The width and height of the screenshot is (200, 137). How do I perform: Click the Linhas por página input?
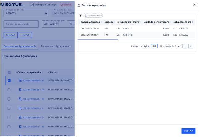pos(154,46)
